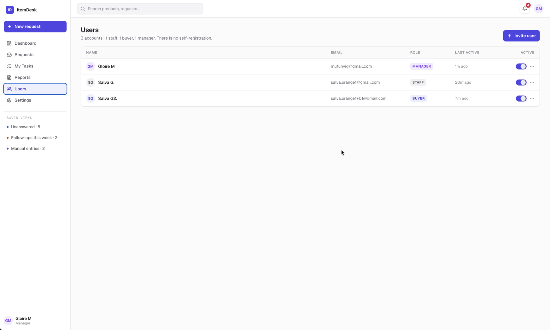This screenshot has width=550, height=330.
Task: Click the Invite user button
Action: pyautogui.click(x=521, y=36)
